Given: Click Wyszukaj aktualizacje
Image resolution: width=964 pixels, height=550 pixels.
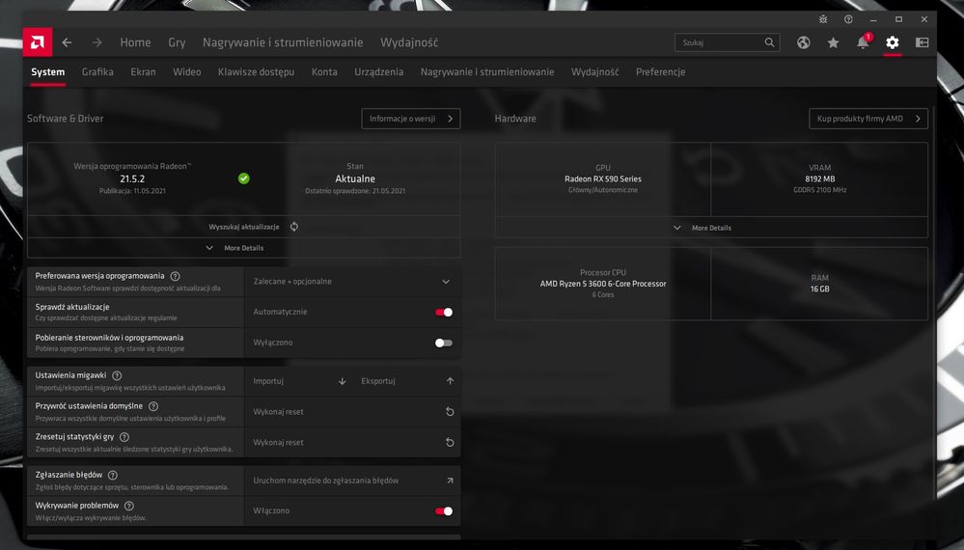Looking at the screenshot, I should tap(244, 227).
